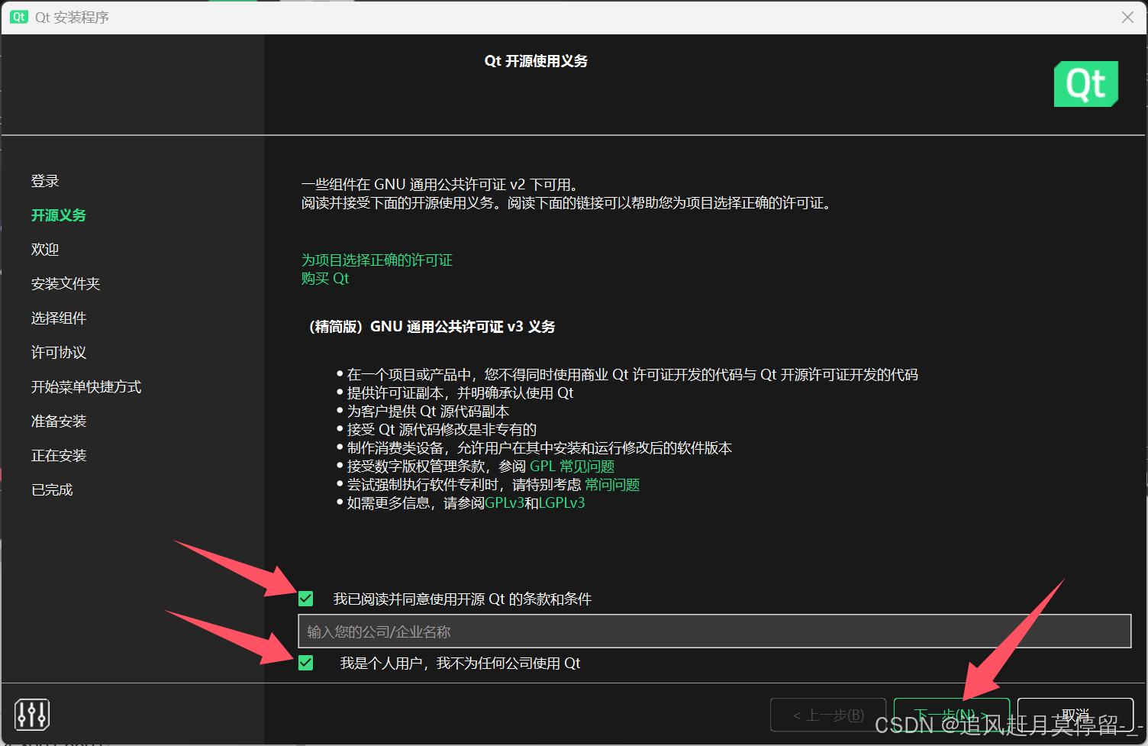
Task: Select 开始菜单快捷方式 step in sidebar
Action: pyautogui.click(x=86, y=387)
